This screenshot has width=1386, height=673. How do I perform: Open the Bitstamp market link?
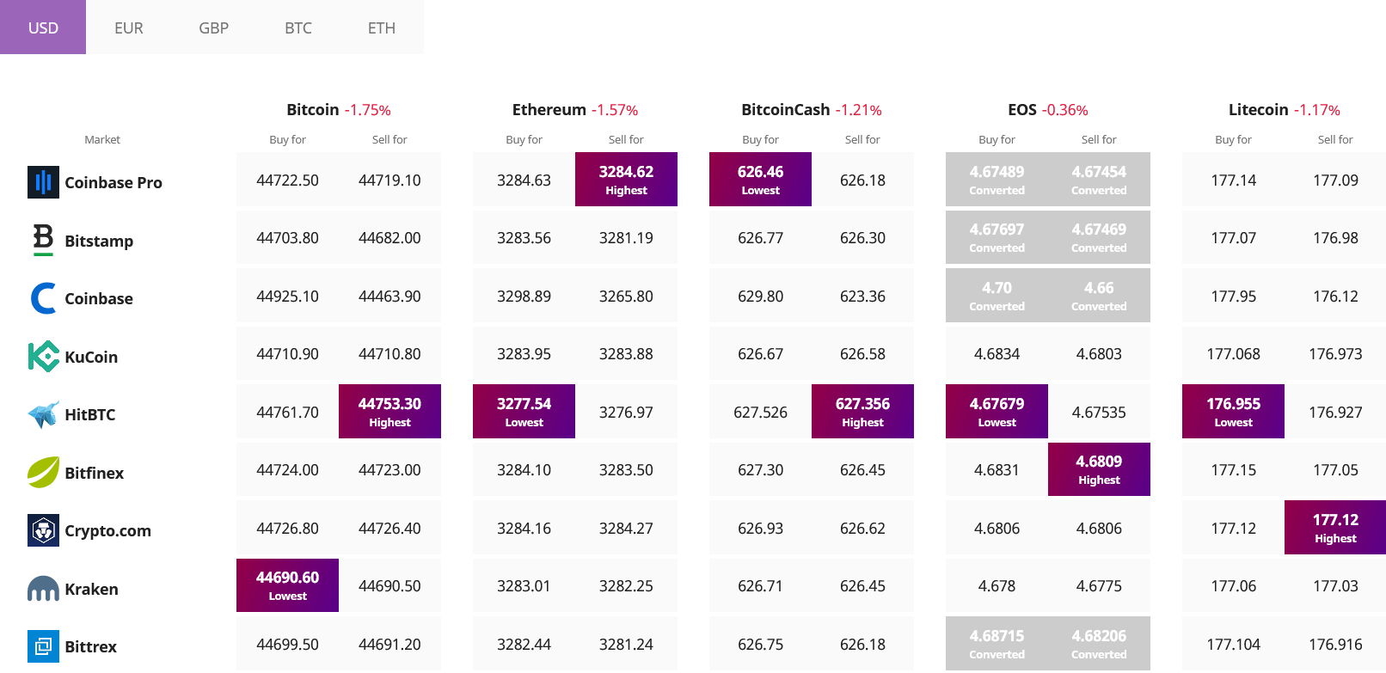99,241
